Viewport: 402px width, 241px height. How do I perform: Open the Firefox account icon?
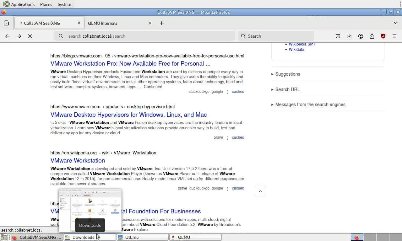coord(361,36)
